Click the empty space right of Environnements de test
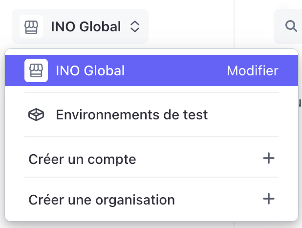The height and width of the screenshot is (228, 302). (244, 115)
